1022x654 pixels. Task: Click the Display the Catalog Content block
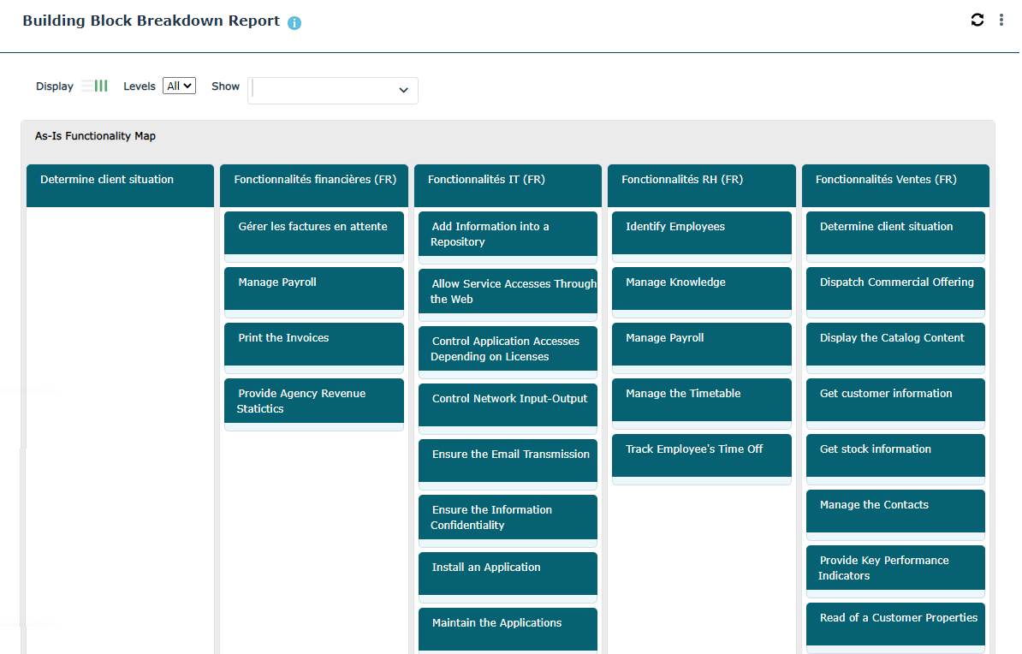click(892, 338)
